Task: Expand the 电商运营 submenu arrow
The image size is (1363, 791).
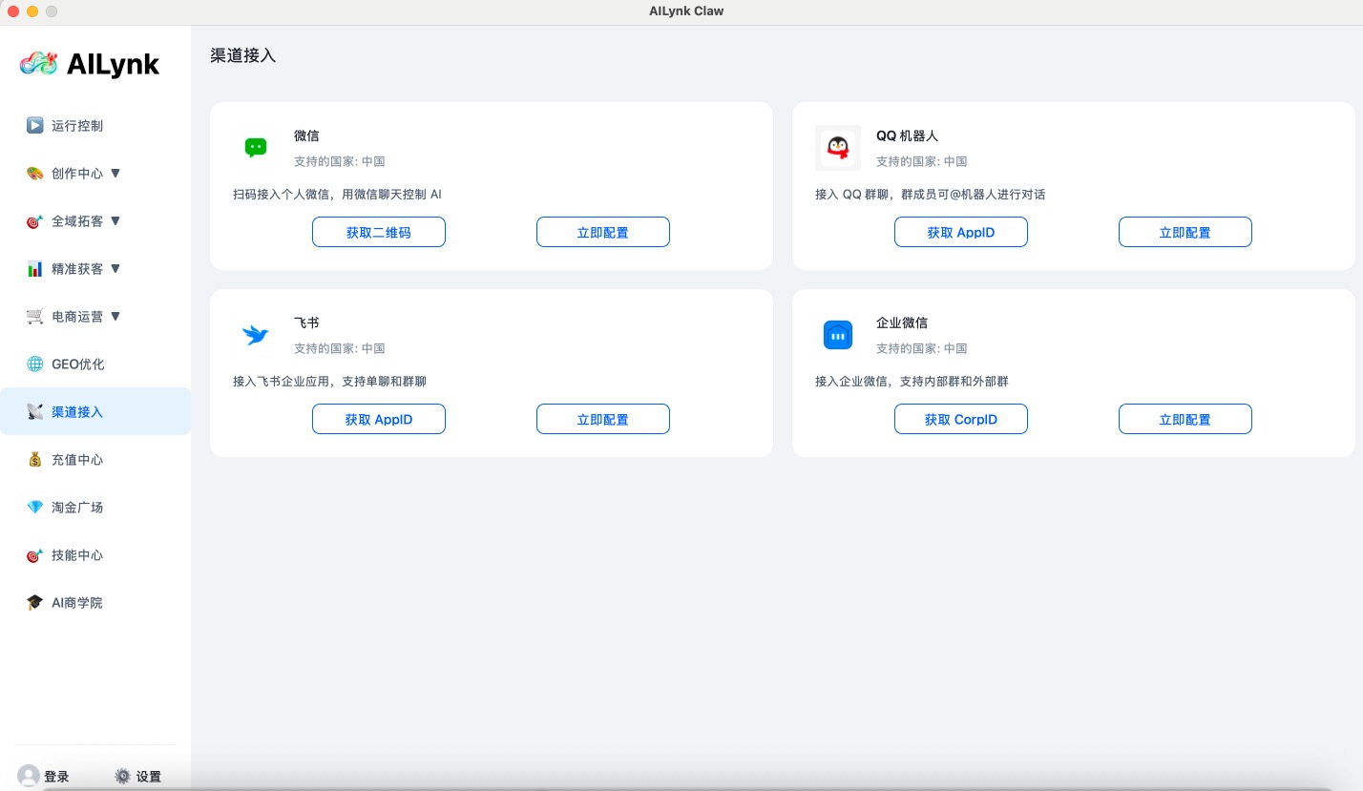Action: click(x=115, y=316)
